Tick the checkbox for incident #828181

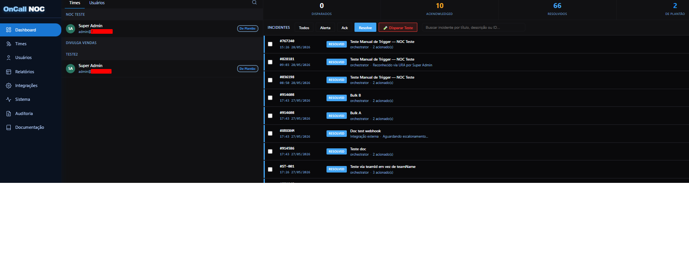pos(270,62)
